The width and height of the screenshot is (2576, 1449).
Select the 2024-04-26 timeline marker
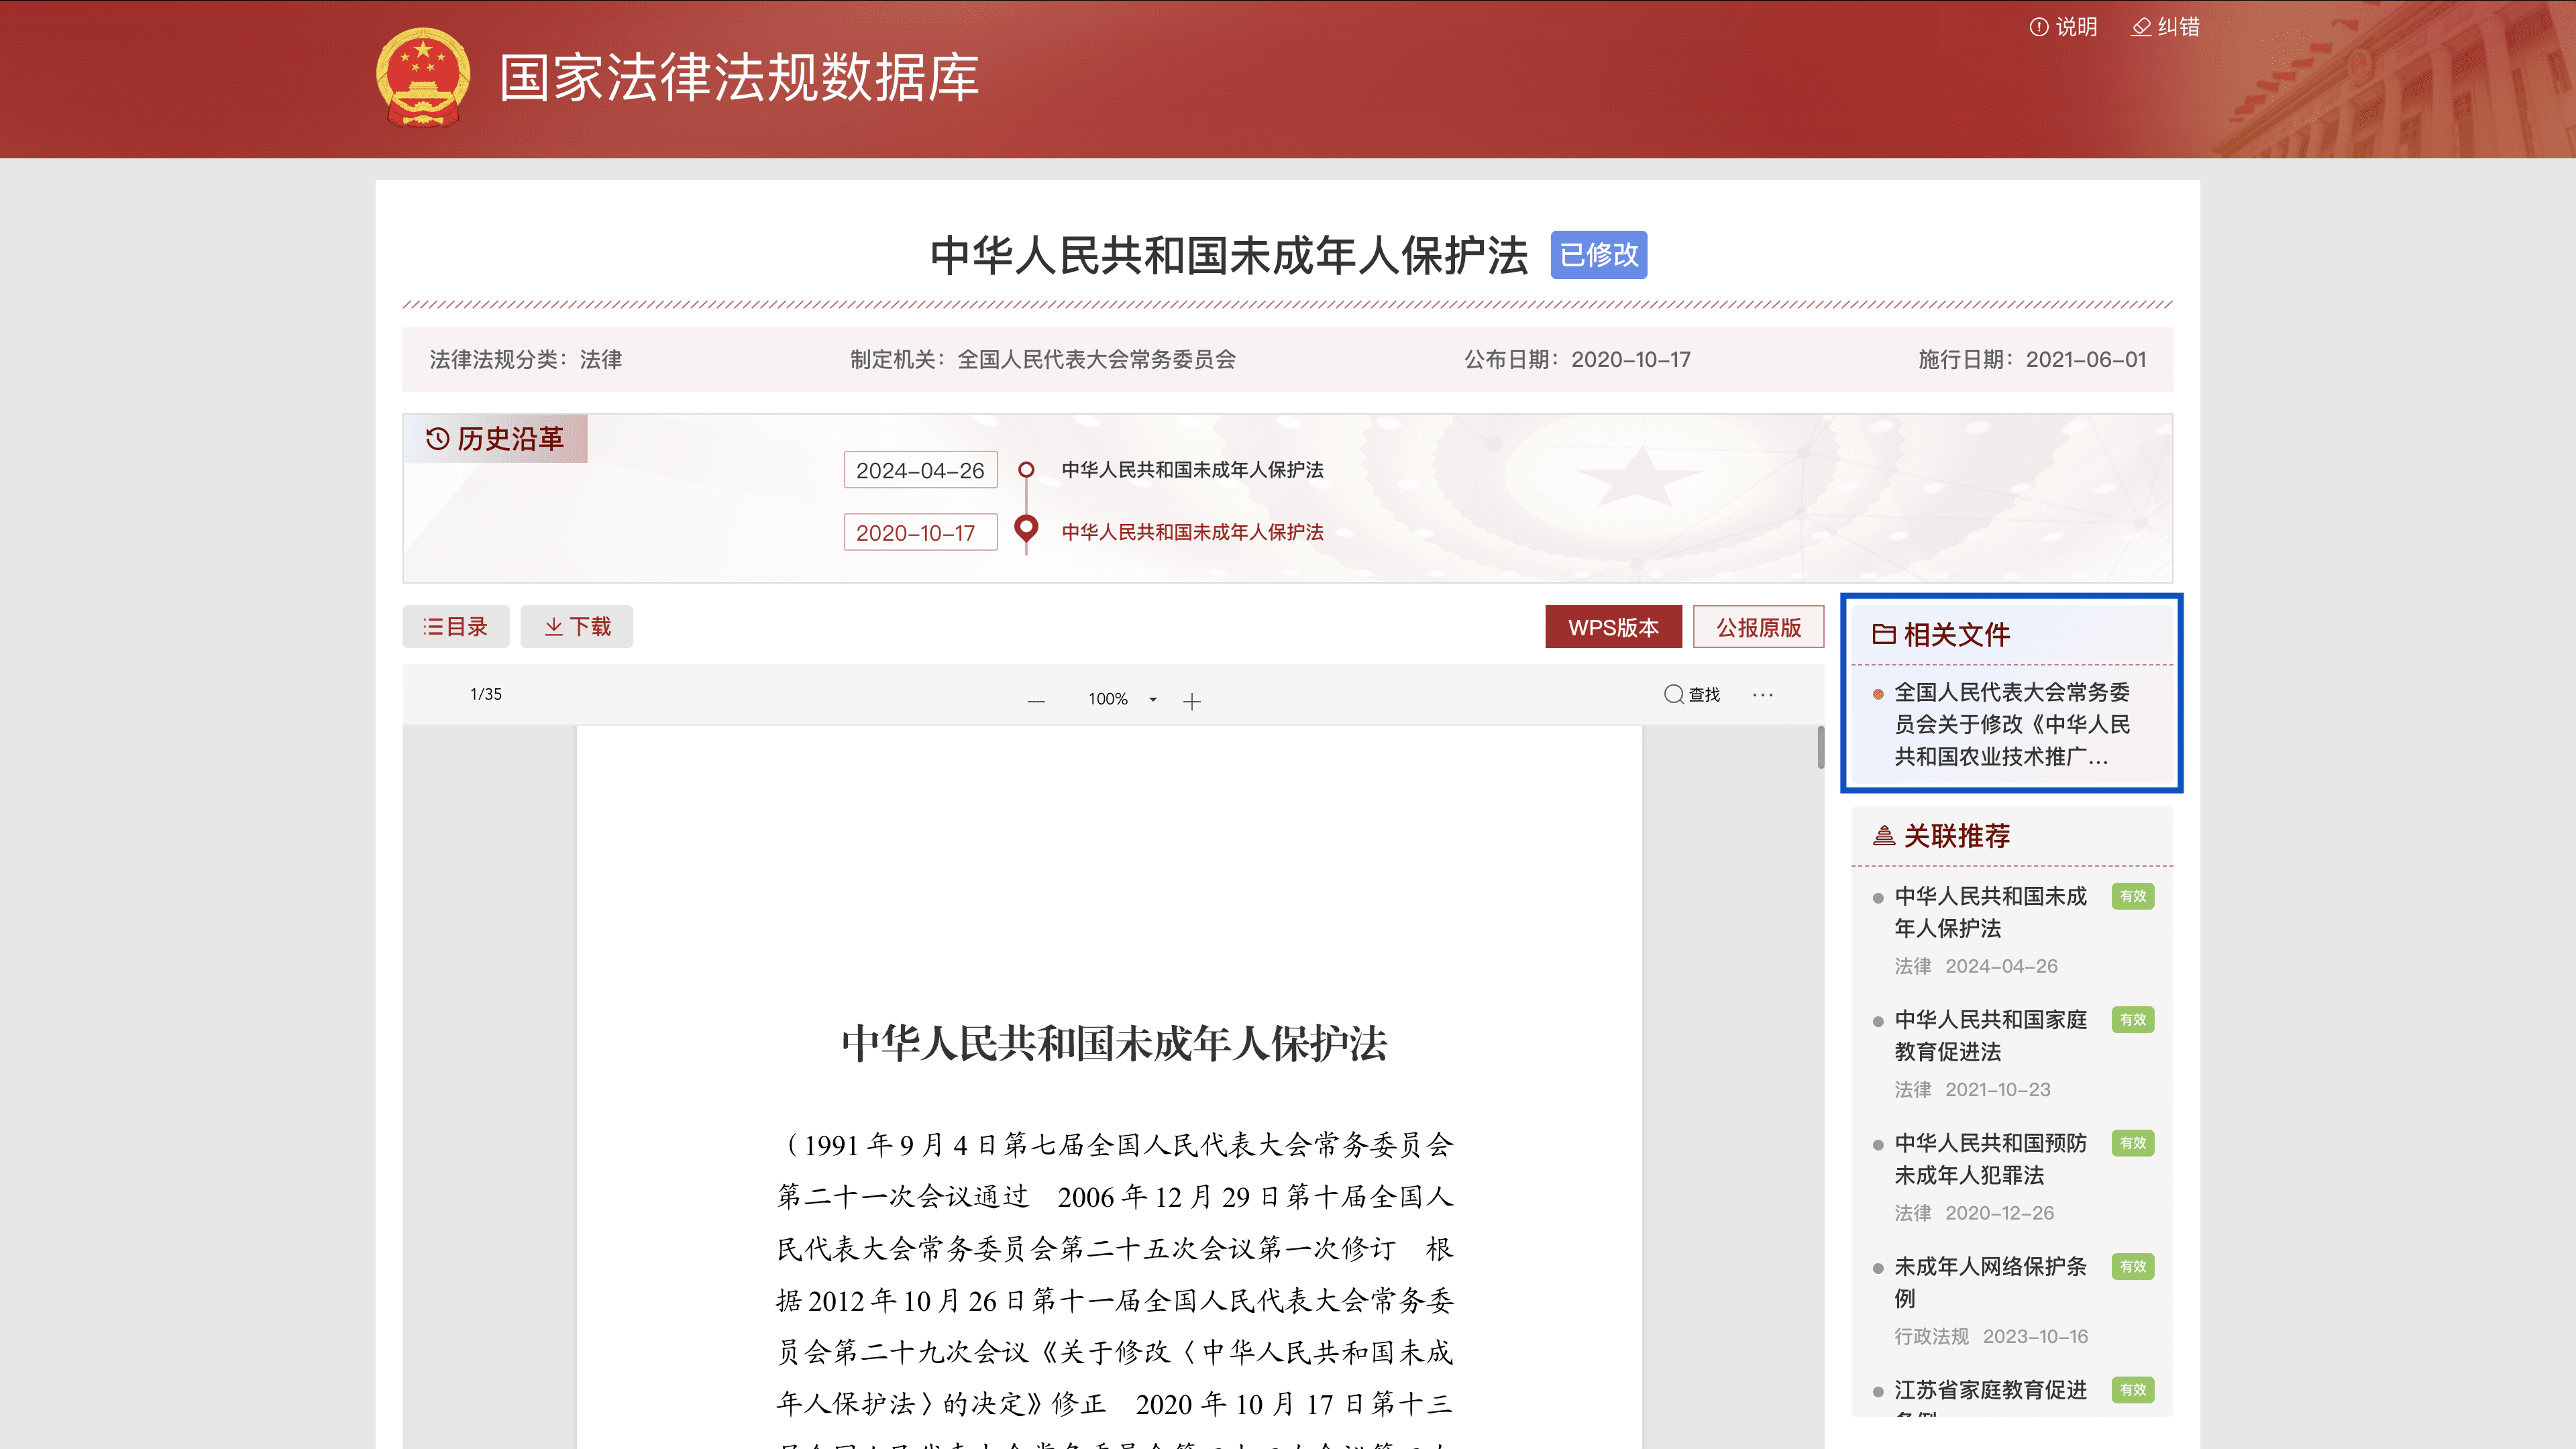[x=1026, y=469]
